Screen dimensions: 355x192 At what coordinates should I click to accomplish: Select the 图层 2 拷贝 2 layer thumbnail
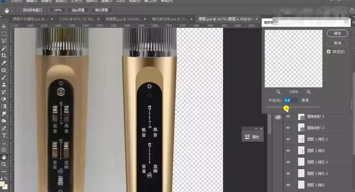click(301, 139)
